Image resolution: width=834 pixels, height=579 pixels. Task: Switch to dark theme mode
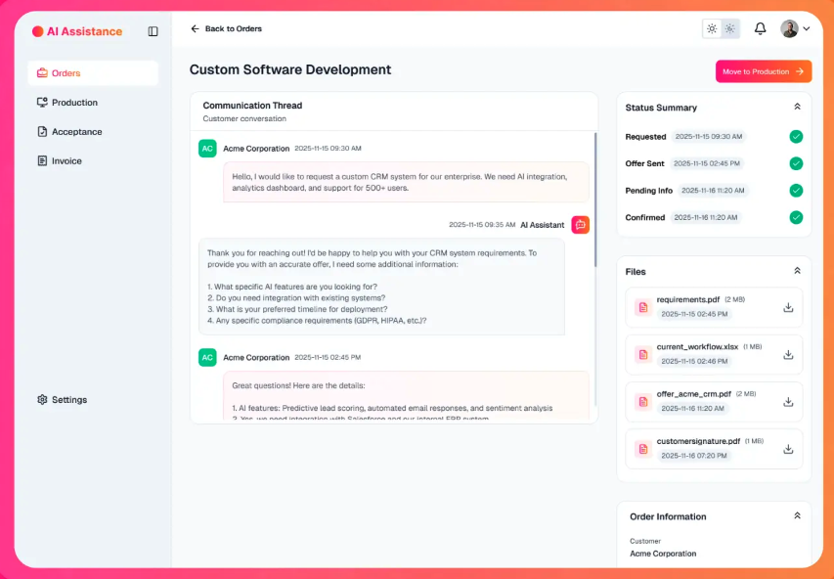click(729, 28)
